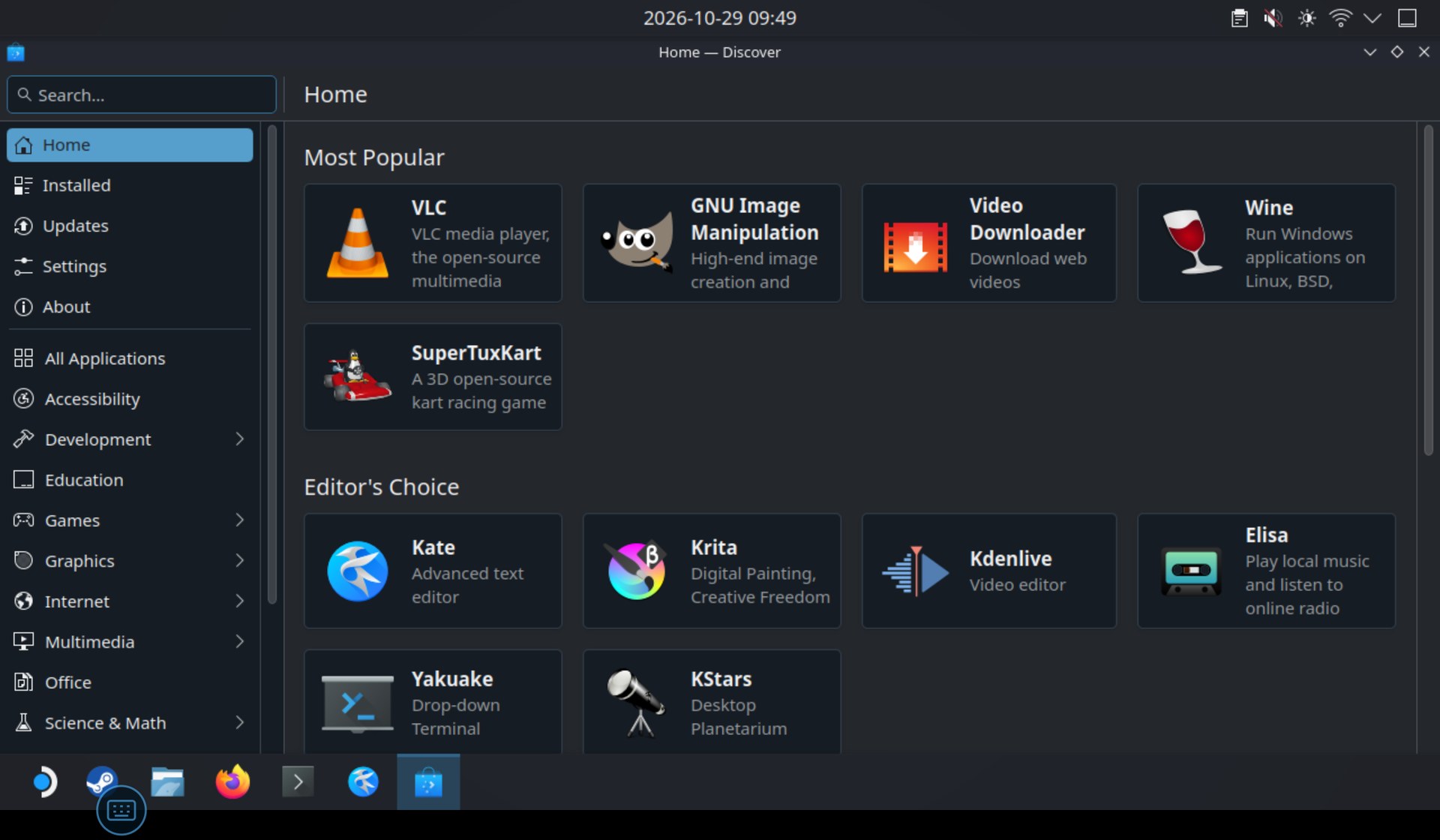Open the KStars telescope icon
The image size is (1440, 840).
pyautogui.click(x=637, y=703)
